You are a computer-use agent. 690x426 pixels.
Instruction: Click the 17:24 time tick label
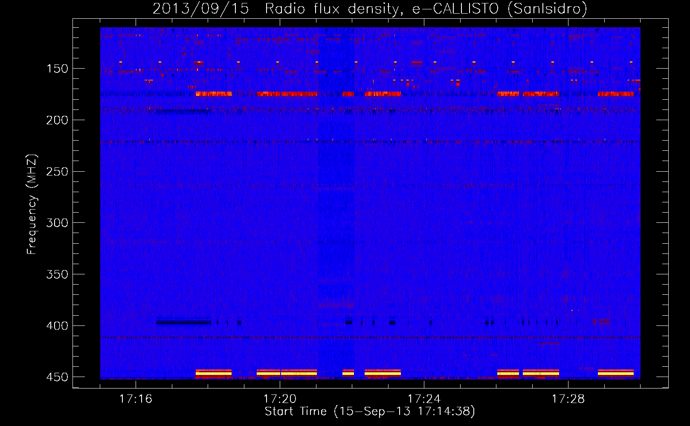click(424, 399)
